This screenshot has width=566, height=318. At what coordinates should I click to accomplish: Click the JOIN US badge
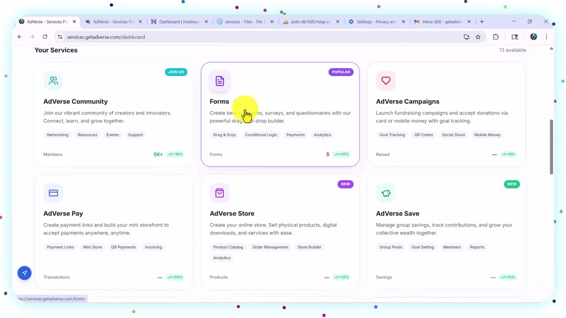(x=176, y=72)
